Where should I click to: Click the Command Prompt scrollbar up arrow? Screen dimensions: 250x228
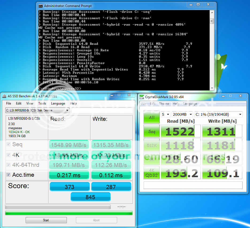[x=212, y=13]
